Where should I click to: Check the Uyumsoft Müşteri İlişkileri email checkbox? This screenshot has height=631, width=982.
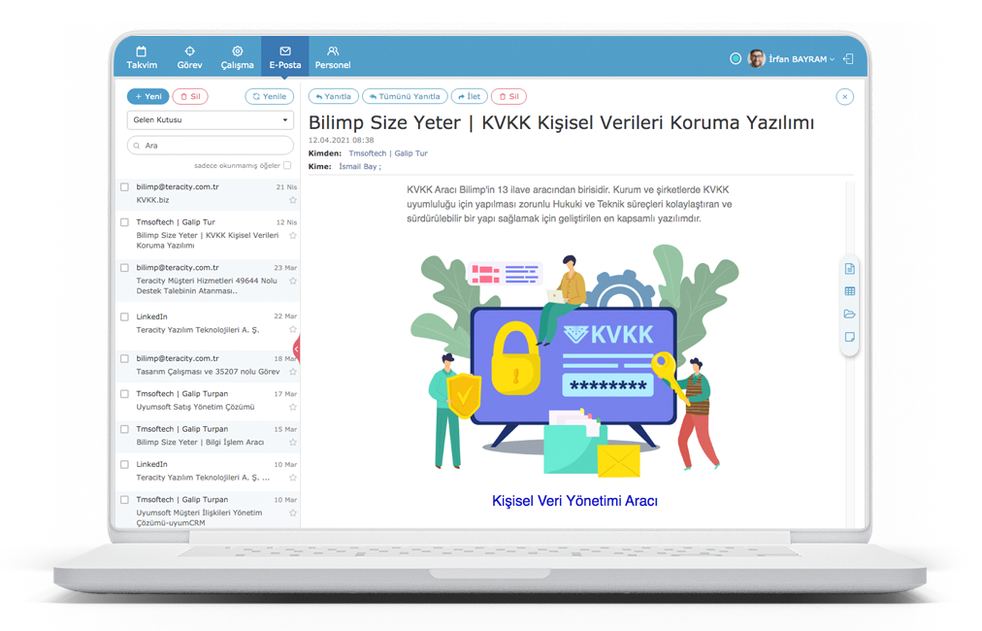(124, 500)
